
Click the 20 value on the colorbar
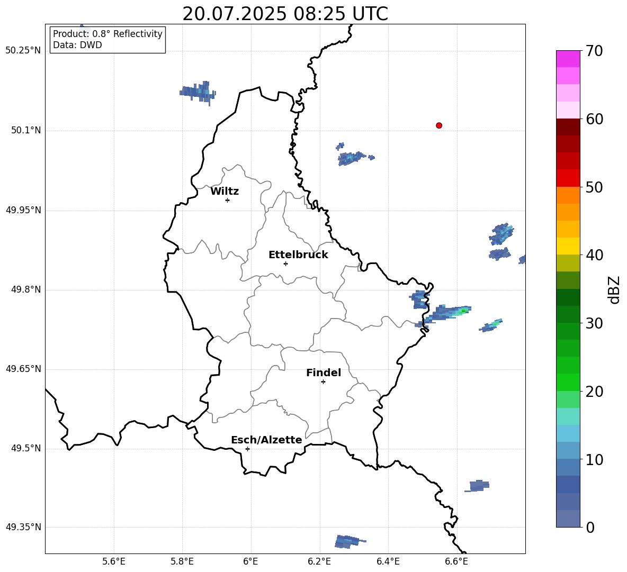[594, 392]
